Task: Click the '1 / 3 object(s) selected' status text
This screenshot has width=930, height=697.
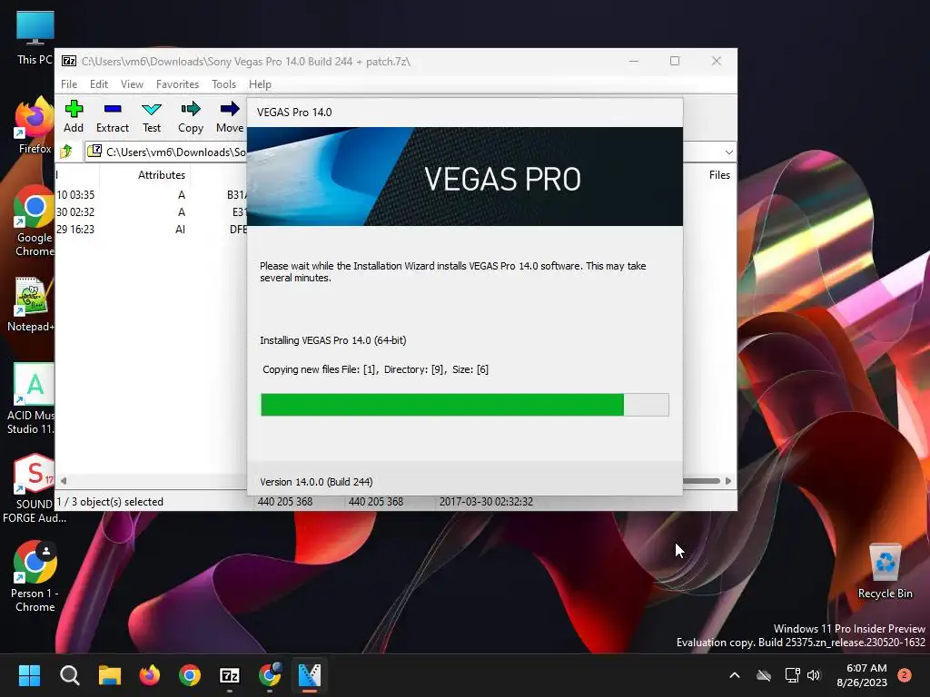Action: (110, 502)
